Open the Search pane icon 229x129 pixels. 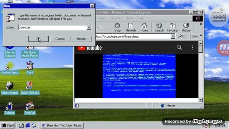tap(159, 27)
